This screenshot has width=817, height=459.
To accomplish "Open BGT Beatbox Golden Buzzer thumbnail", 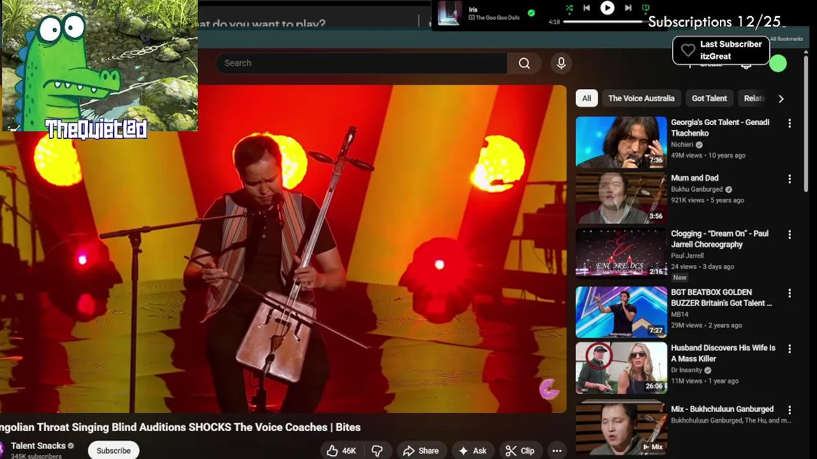I will pyautogui.click(x=621, y=312).
